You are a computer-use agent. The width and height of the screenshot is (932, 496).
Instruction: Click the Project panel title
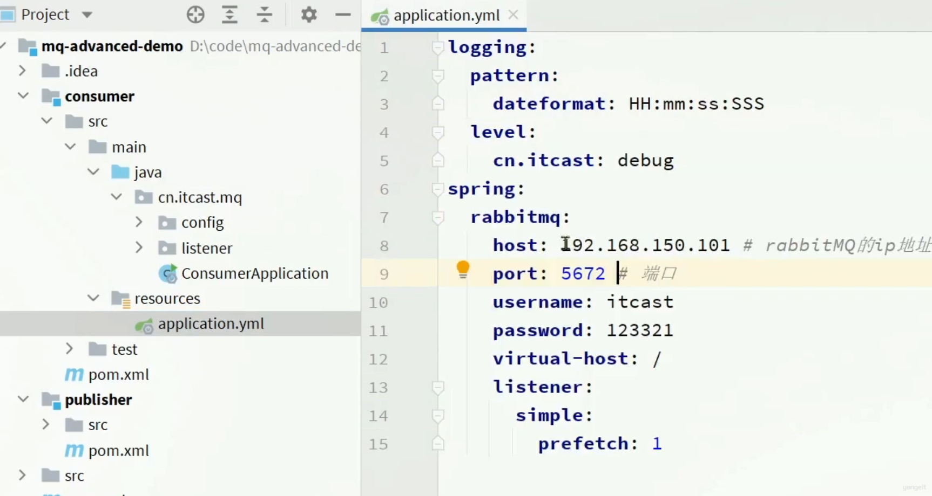[x=45, y=15]
